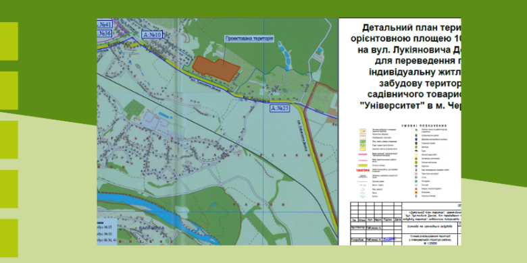The width and height of the screenshot is (527, 263).
Task: Click the airport plane symbol in legend
Action: coord(416,166)
